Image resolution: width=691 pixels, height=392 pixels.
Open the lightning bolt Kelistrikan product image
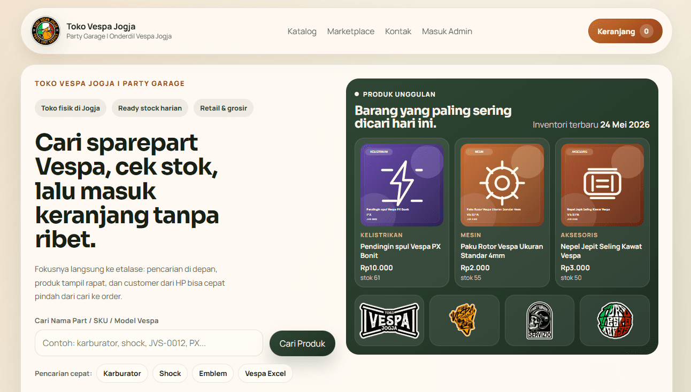[x=402, y=185]
